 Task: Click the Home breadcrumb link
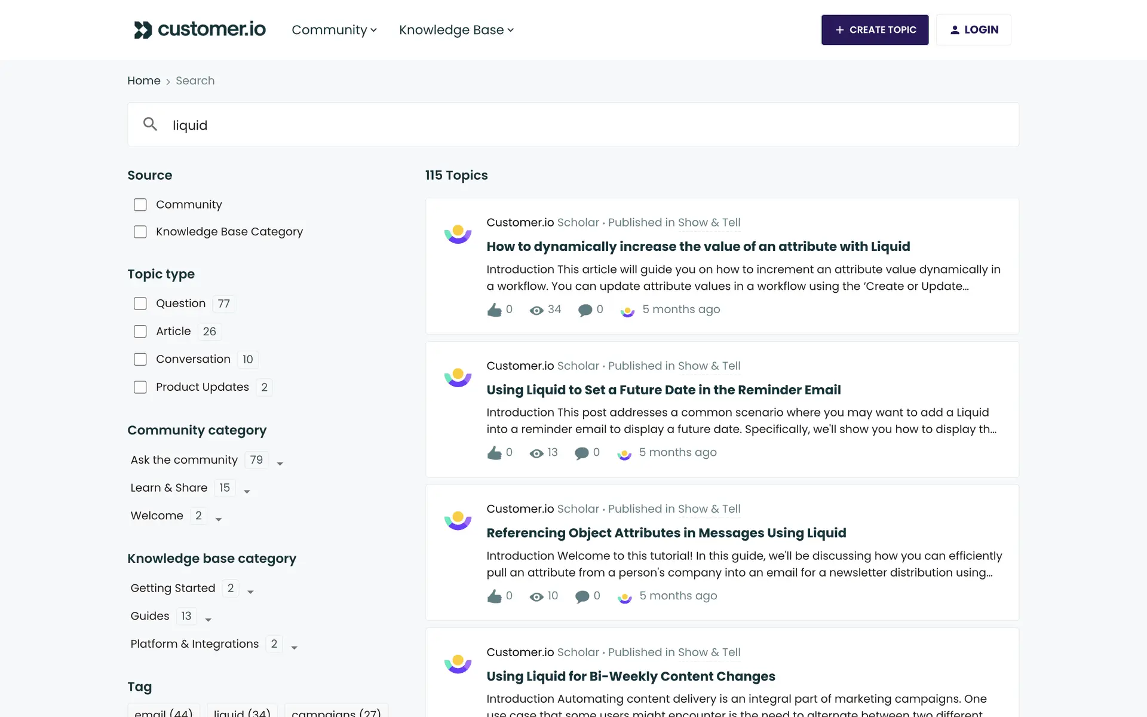pyautogui.click(x=143, y=81)
